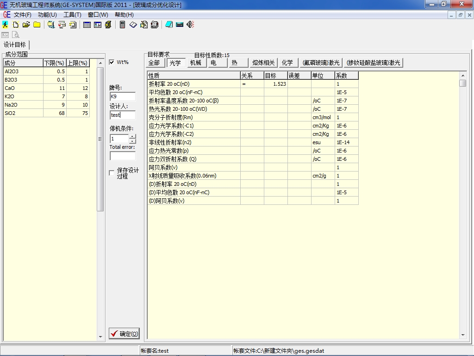Click the hand writing on paper icon

pos(144,25)
